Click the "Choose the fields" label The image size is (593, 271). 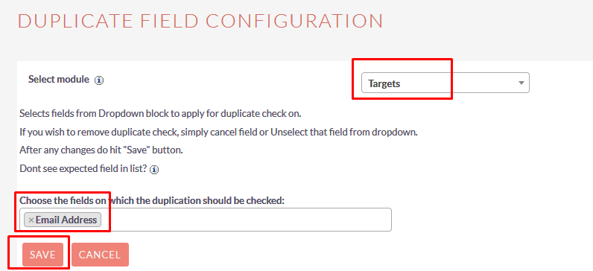click(152, 200)
